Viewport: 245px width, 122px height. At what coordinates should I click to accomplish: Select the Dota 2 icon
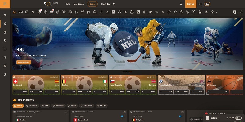[138, 12]
